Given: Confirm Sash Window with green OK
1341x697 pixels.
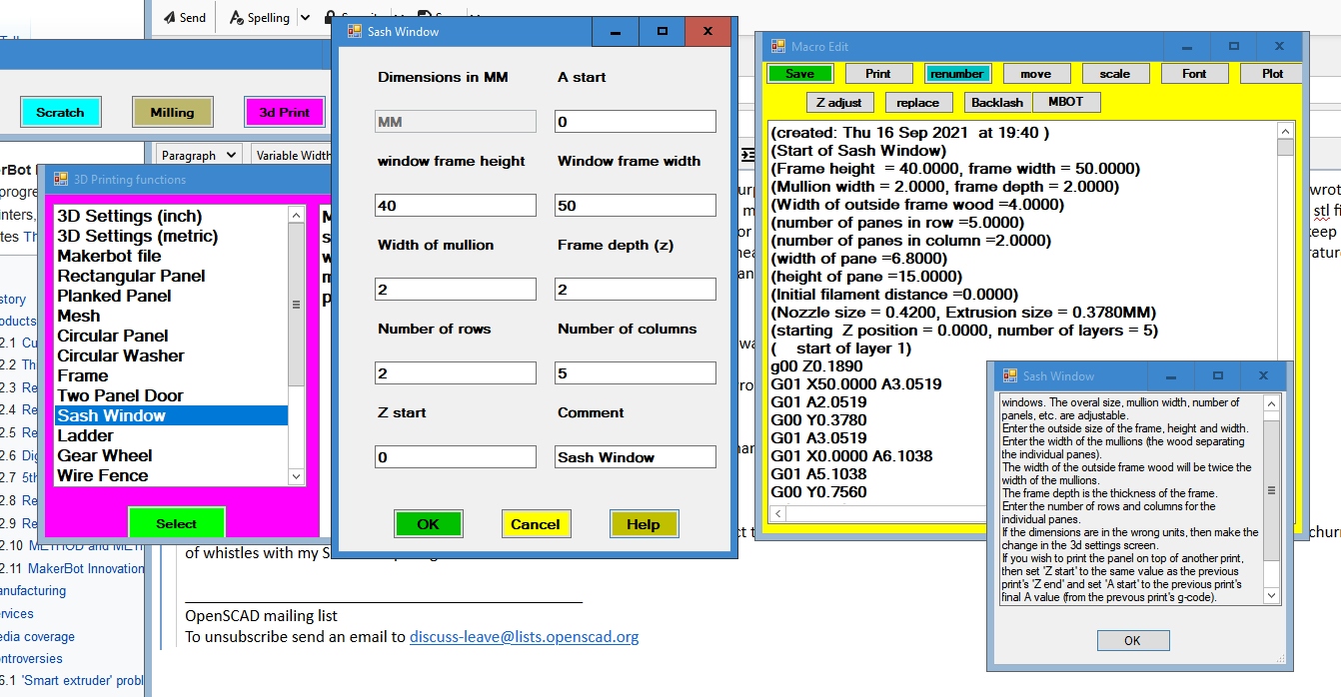Looking at the screenshot, I should pyautogui.click(x=428, y=524).
